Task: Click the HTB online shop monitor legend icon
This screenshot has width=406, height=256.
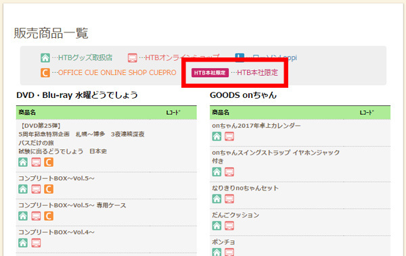Action: (133, 57)
